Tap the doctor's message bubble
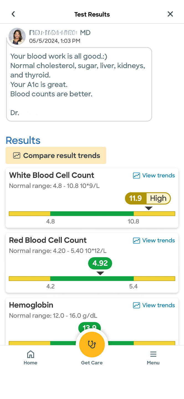184x399 pixels. tap(79, 84)
